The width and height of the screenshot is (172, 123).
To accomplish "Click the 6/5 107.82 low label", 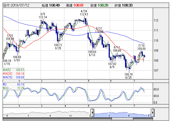I will tap(112, 65).
